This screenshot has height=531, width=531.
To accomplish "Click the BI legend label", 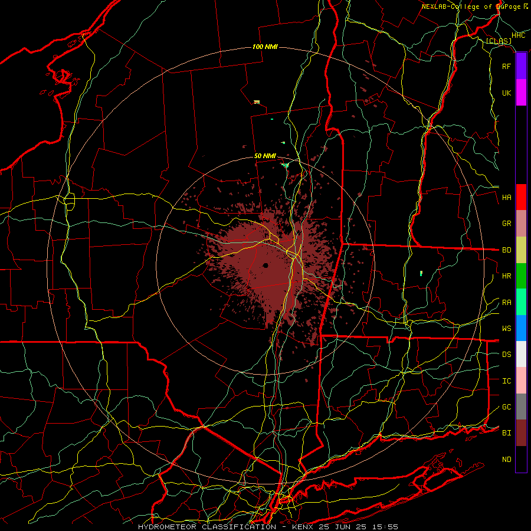I will (x=507, y=433).
